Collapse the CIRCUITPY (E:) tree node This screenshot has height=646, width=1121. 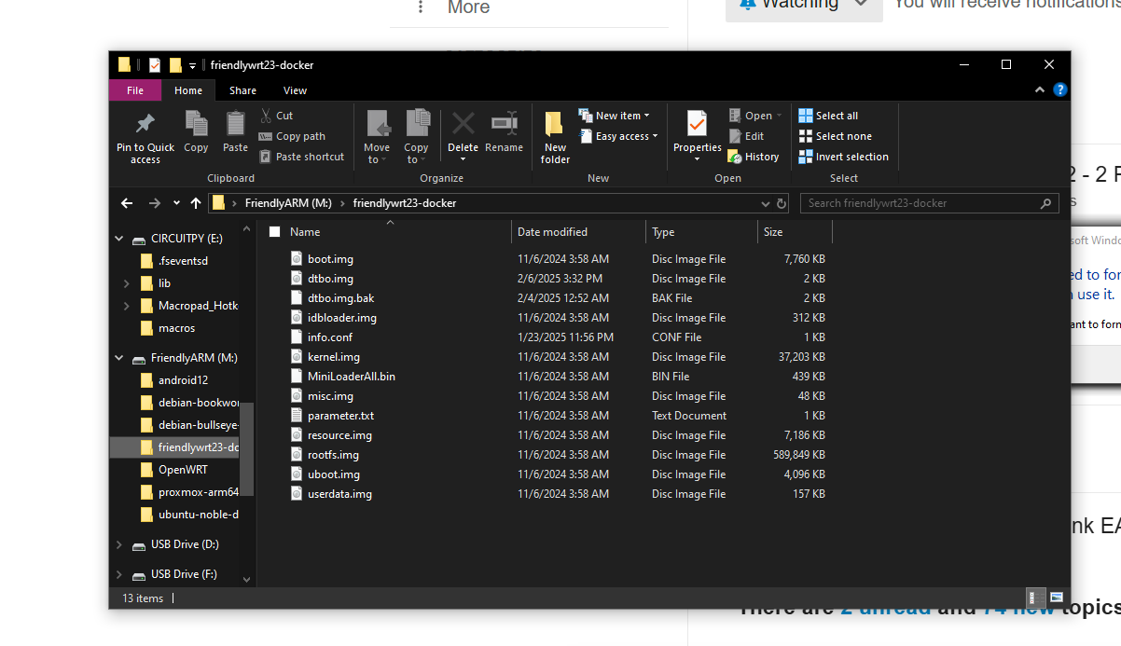[x=118, y=239]
